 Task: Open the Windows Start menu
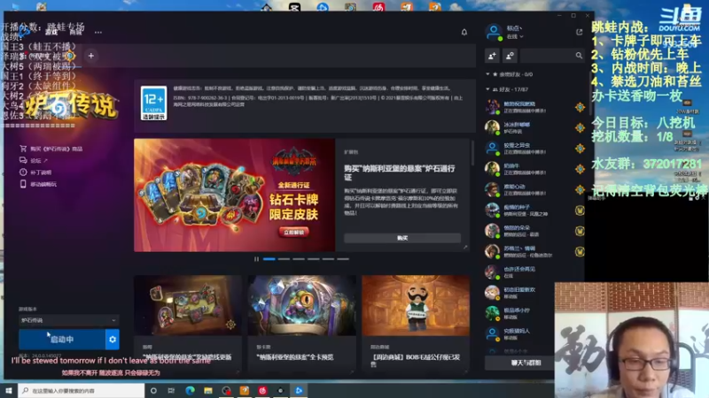9,390
